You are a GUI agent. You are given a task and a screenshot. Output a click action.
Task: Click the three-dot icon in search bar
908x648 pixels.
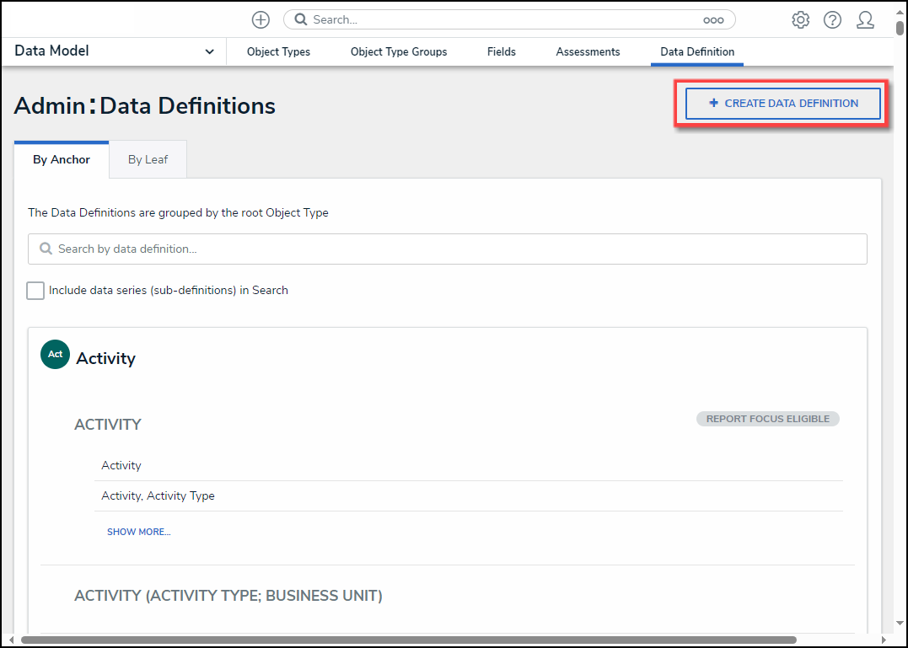click(713, 20)
